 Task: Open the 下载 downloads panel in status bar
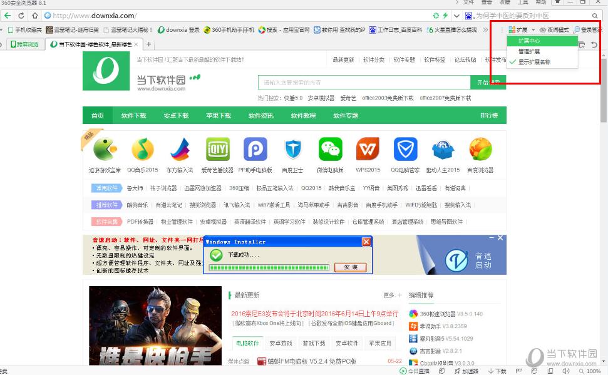pyautogui.click(x=495, y=371)
